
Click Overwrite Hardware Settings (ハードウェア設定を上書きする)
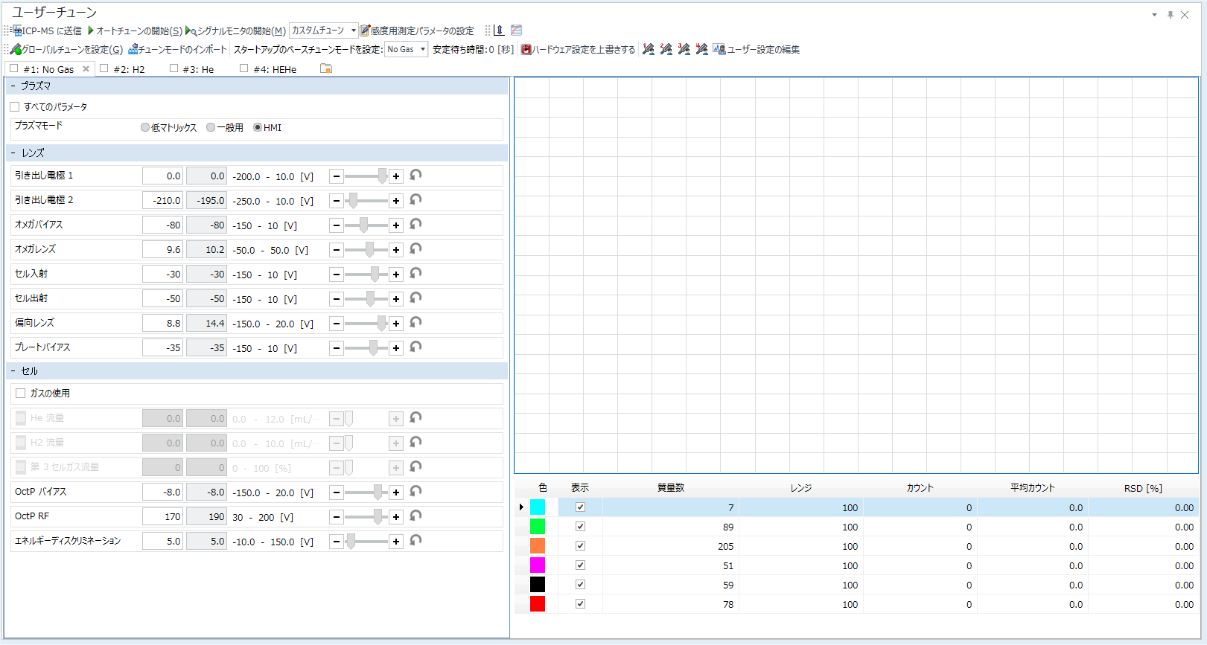click(x=578, y=49)
